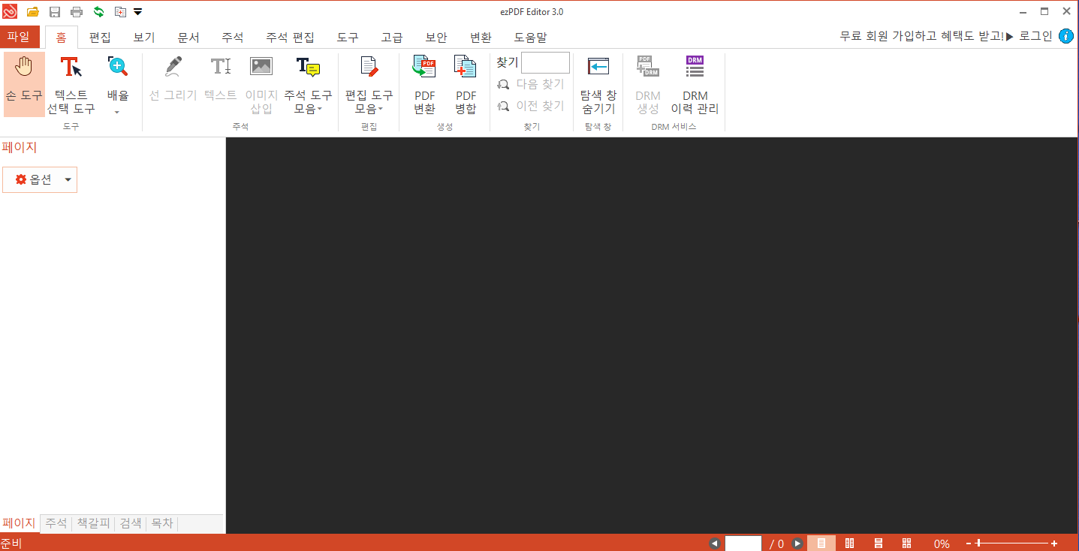Open the 배율 zoom magnifier dropdown

point(118,84)
